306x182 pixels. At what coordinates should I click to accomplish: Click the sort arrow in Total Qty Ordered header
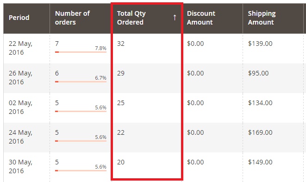click(175, 18)
